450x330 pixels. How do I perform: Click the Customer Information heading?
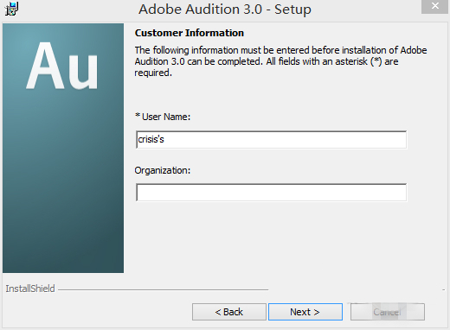click(190, 33)
